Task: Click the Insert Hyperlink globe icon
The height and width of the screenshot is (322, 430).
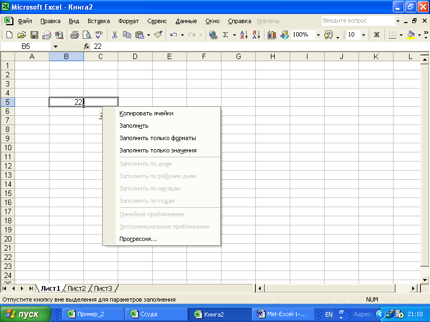Action: point(213,35)
